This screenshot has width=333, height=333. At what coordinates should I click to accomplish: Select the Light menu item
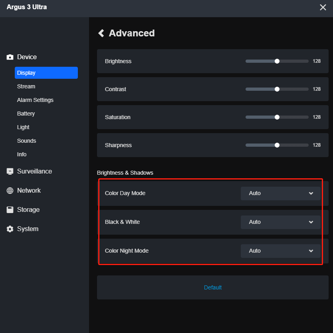[23, 127]
